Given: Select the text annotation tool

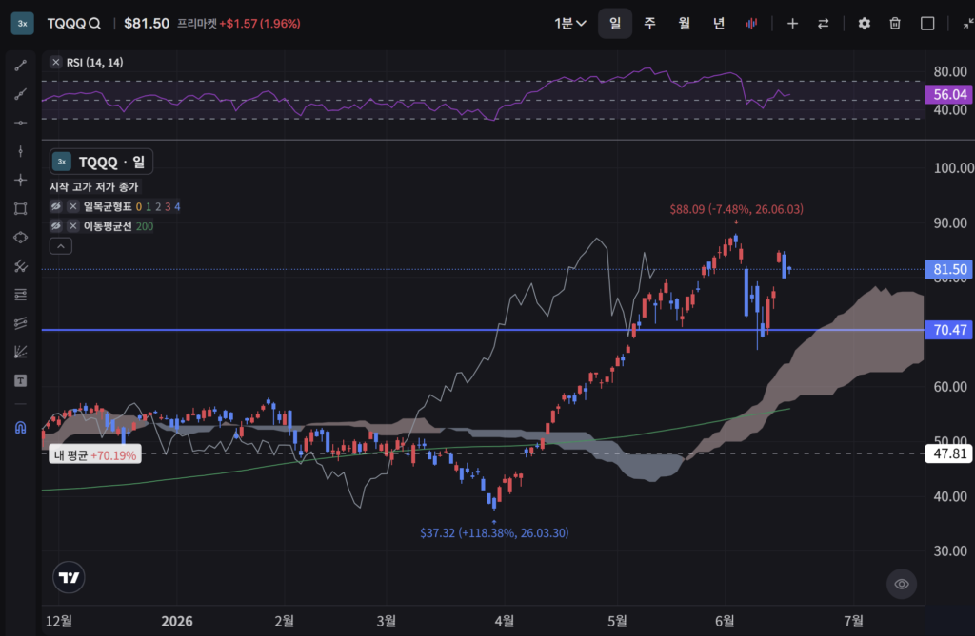Looking at the screenshot, I should coord(21,380).
